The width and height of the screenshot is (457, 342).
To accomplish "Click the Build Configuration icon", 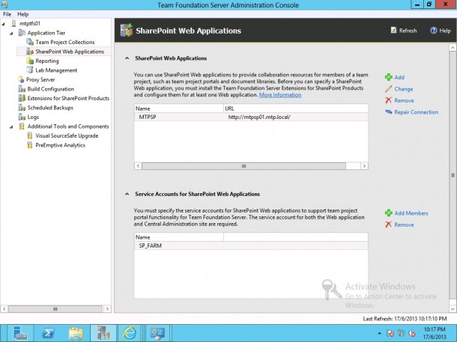I will [22, 89].
